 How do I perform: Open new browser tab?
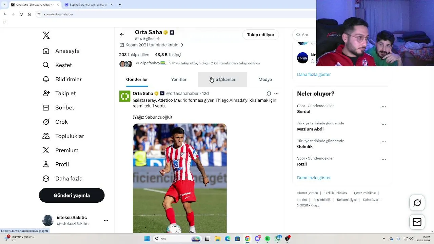click(120, 4)
